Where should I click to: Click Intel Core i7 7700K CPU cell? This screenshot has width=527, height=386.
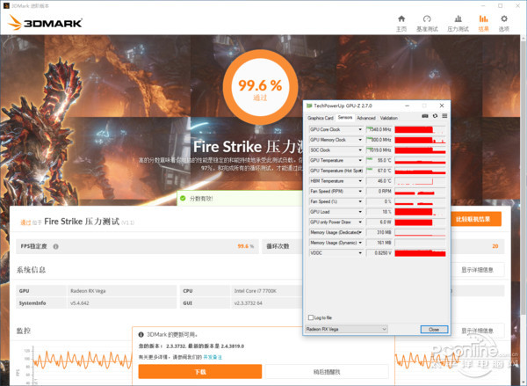pos(266,291)
